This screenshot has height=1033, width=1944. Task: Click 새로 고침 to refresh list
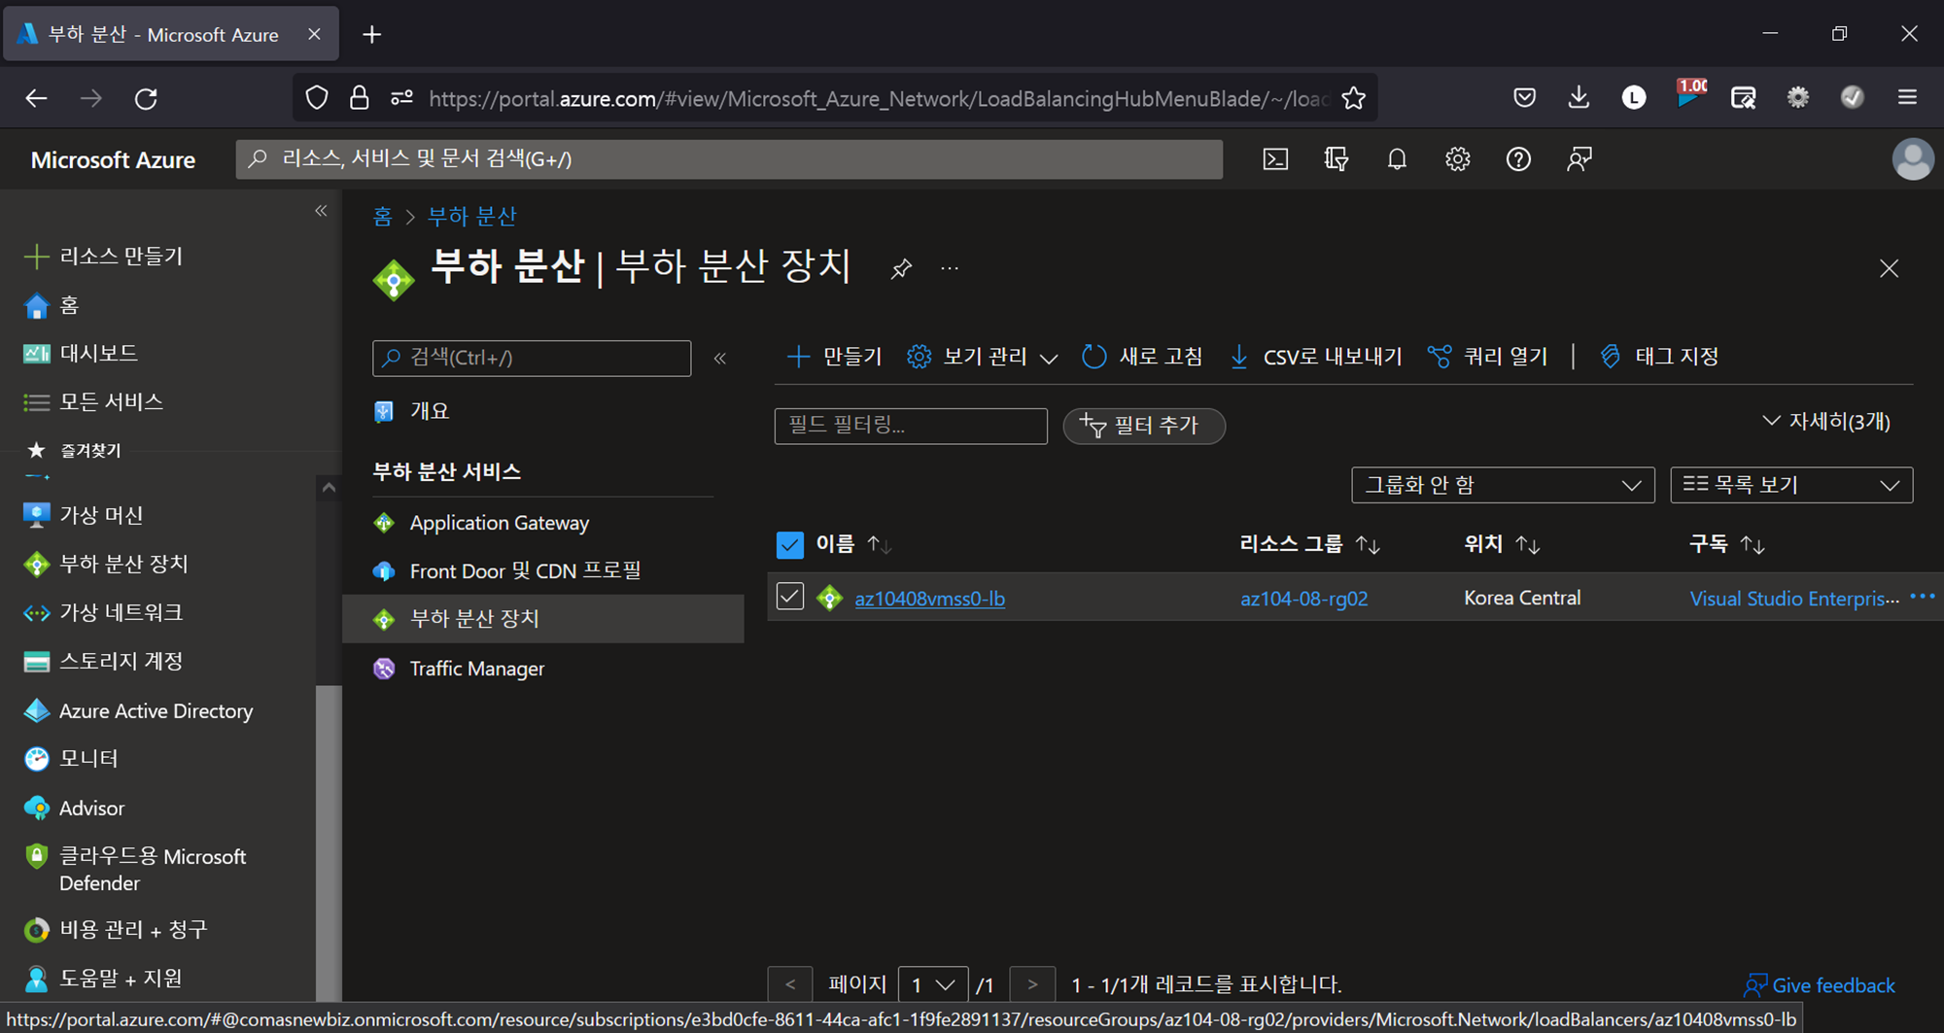click(1142, 357)
